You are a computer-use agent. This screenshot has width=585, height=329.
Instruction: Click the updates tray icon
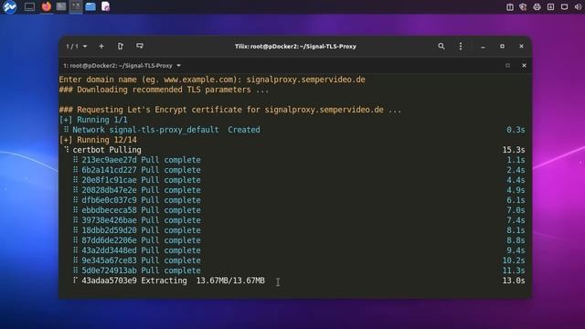tap(550, 6)
